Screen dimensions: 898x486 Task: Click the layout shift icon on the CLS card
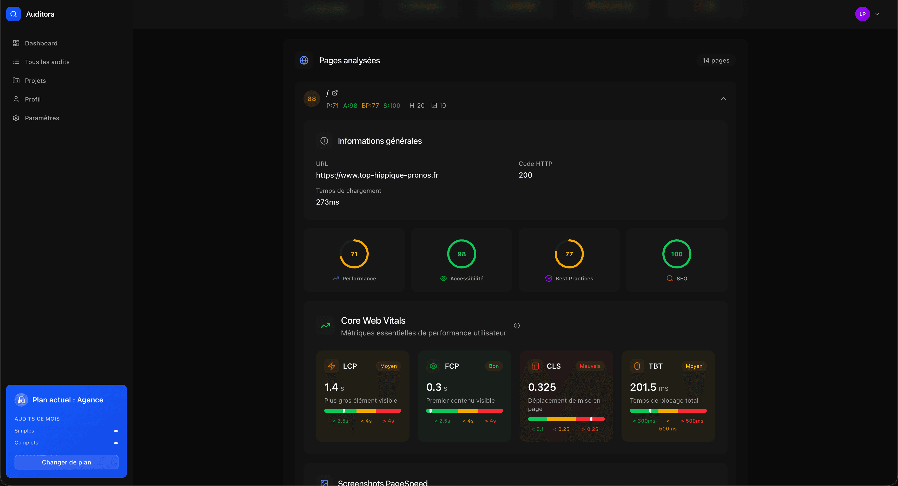(535, 366)
